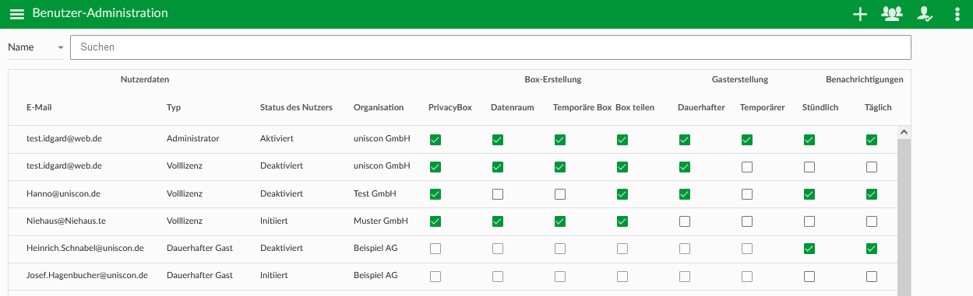Uncheck Stündlich for Hanno@uniscon.de
This screenshot has height=296, width=973.
point(809,194)
